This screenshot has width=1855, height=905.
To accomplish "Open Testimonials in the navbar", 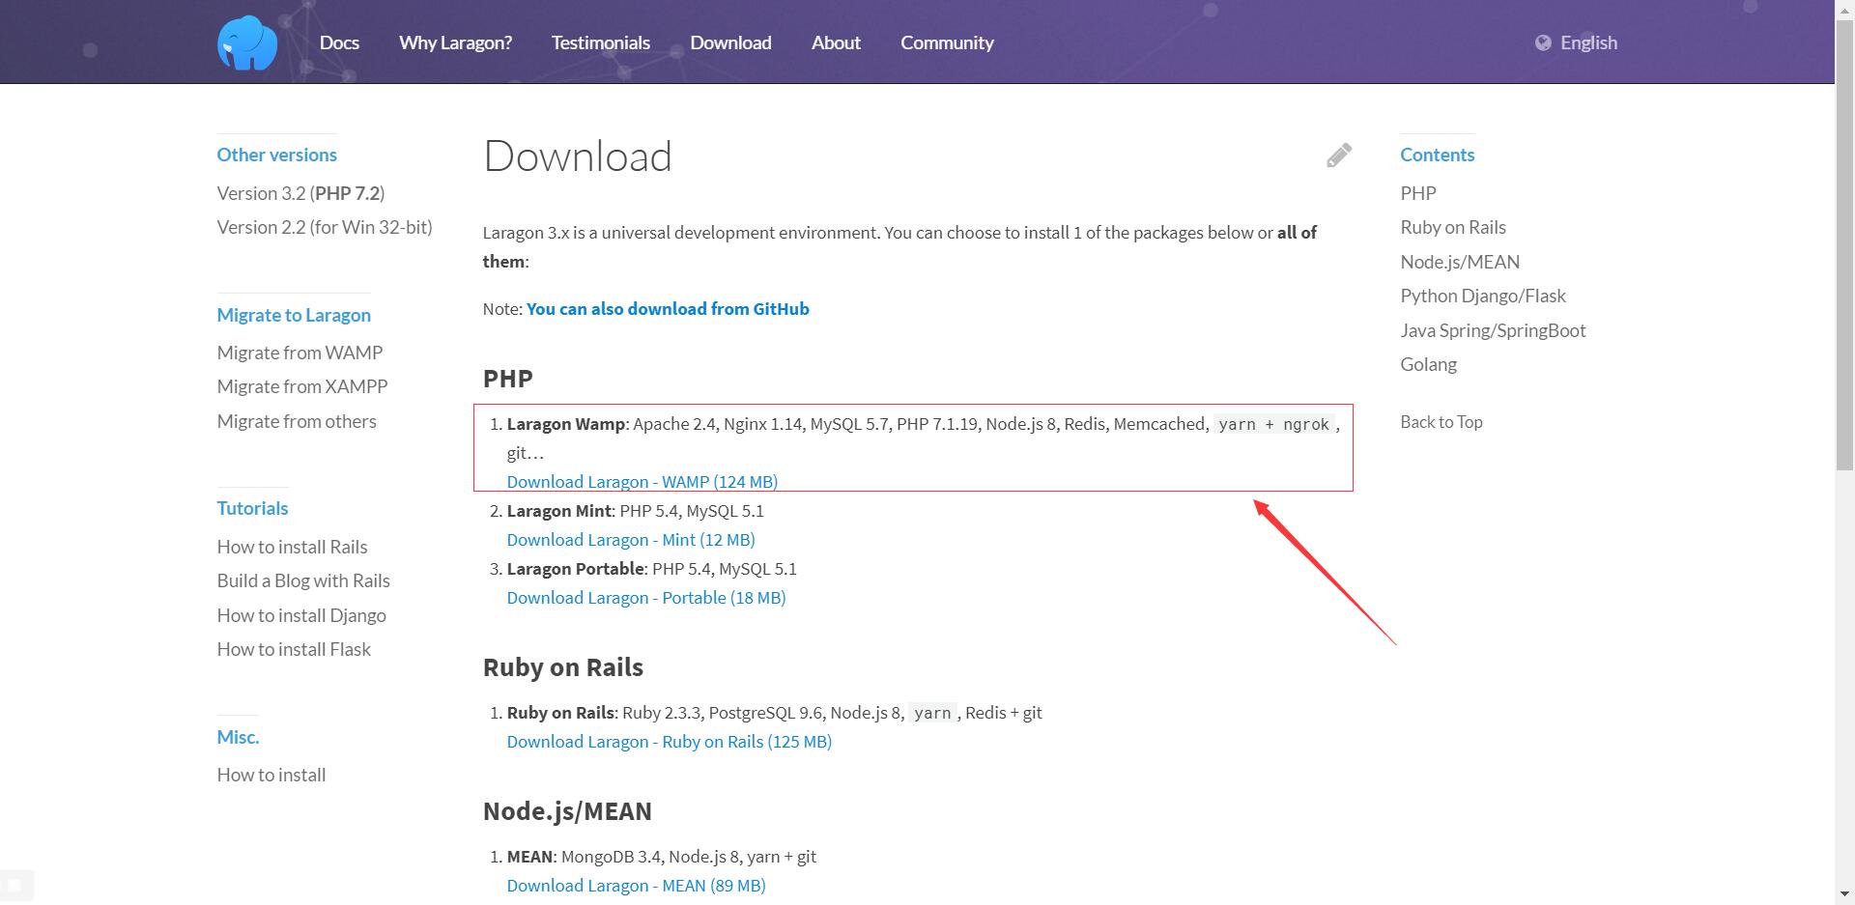I will click(601, 42).
